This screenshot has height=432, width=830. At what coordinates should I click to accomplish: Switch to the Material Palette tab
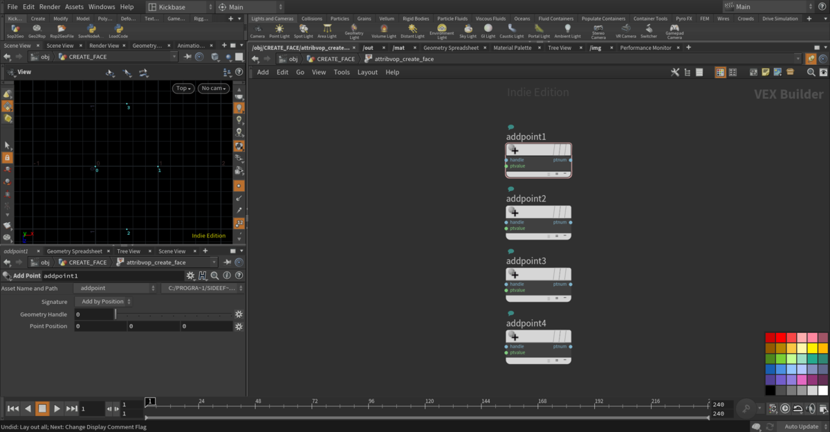click(x=513, y=48)
